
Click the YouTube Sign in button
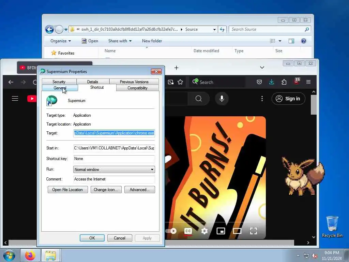pos(288,99)
